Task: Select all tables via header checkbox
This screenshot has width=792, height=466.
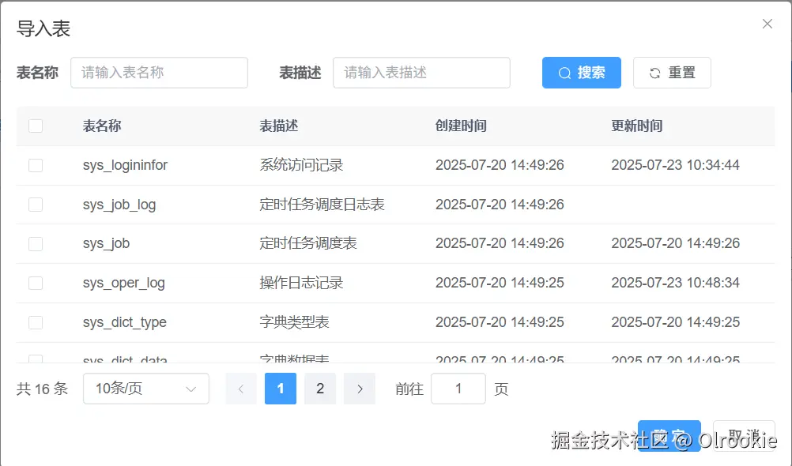Action: coord(35,125)
